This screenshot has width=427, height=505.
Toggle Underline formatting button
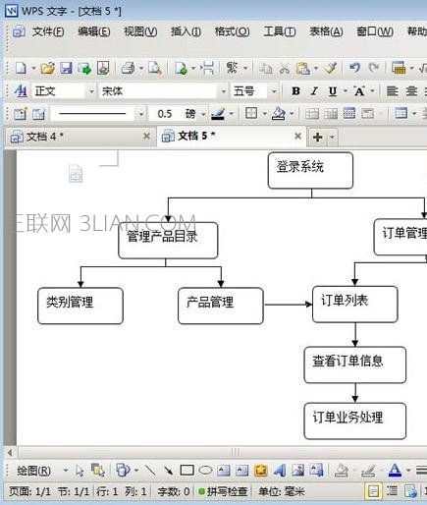point(333,91)
